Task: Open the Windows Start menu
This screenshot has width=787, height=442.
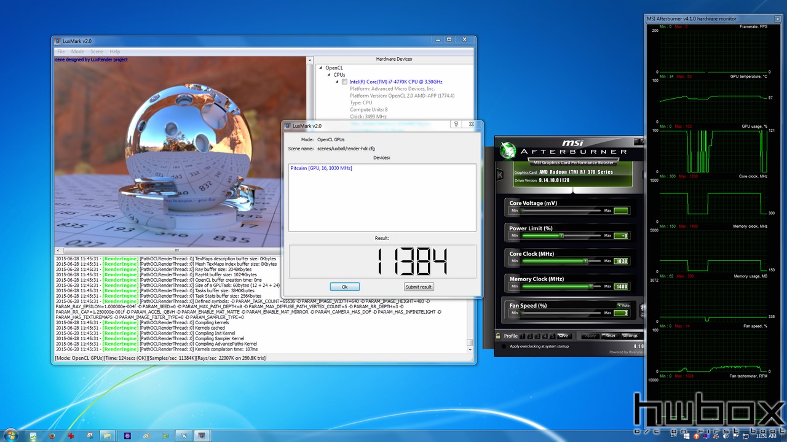Action: [x=11, y=435]
